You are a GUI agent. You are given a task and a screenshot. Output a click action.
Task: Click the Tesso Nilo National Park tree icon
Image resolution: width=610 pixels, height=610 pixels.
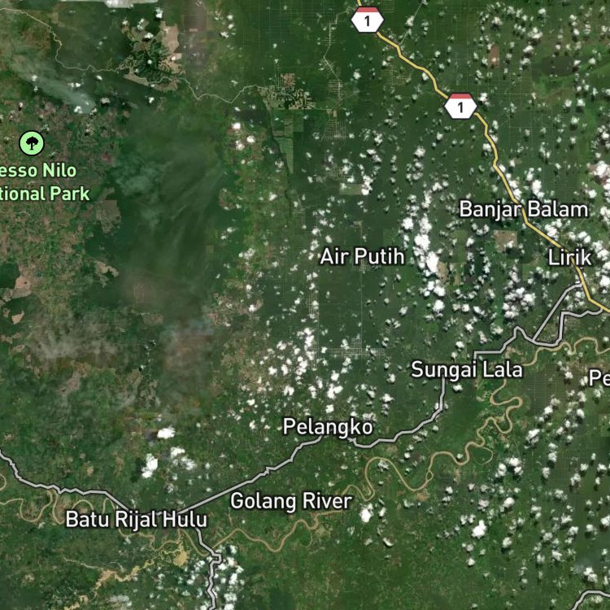[32, 143]
